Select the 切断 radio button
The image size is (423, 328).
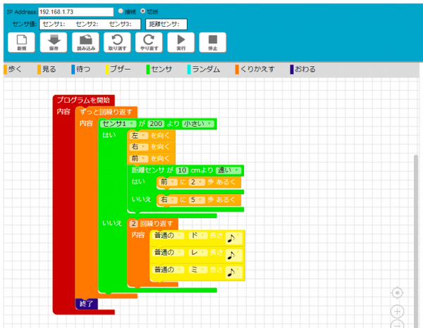[144, 11]
